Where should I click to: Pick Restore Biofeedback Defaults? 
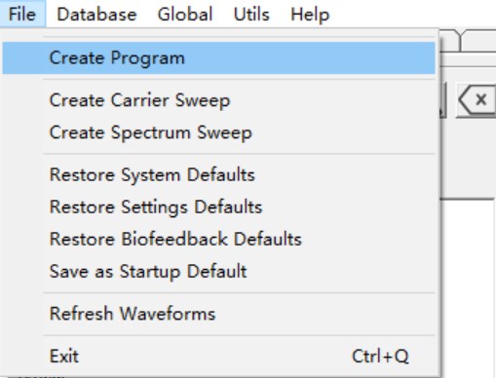(218, 239)
